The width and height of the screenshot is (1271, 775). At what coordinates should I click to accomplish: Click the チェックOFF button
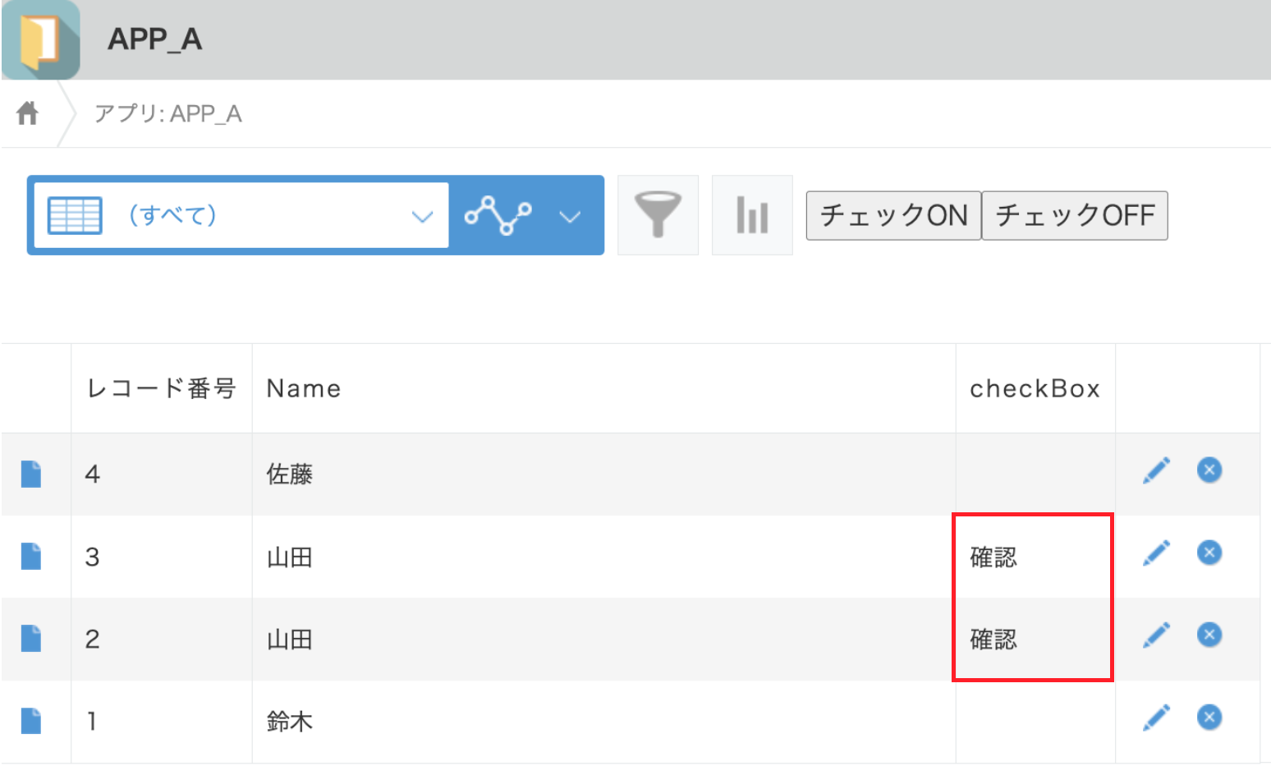tap(1075, 215)
